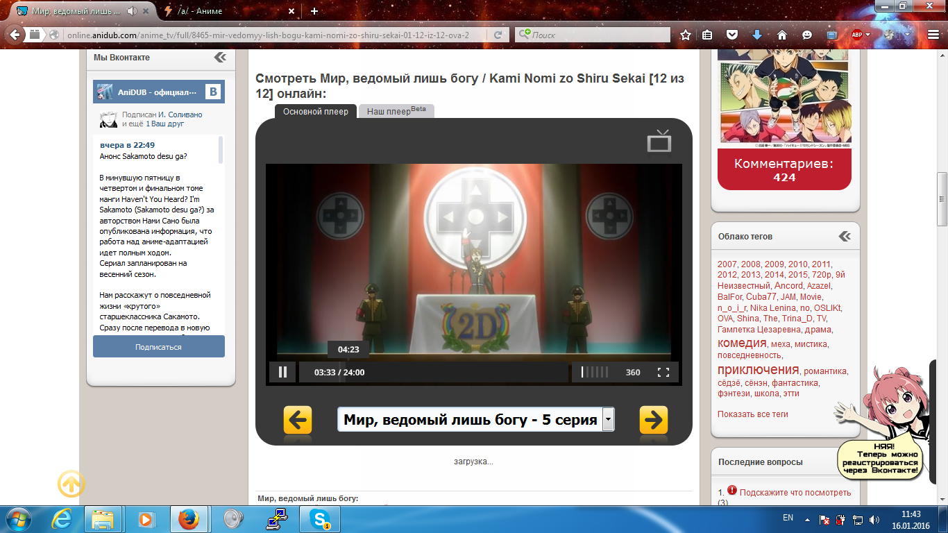Image resolution: width=948 pixels, height=533 pixels.
Task: Pause the anime video playback
Action: click(x=282, y=372)
